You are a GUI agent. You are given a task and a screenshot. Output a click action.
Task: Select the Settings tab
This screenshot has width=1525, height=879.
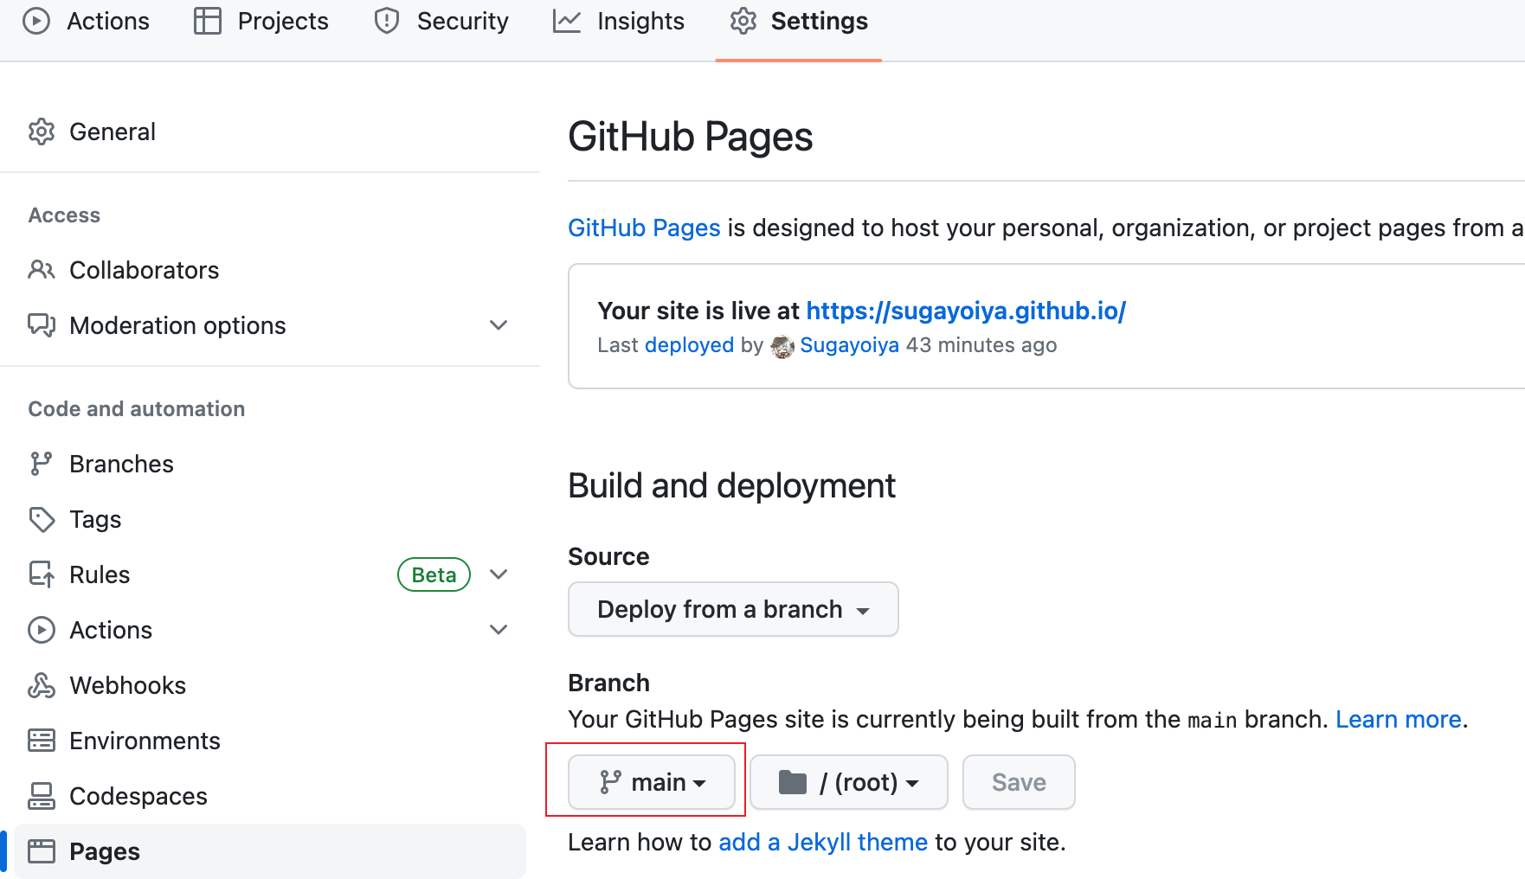[799, 21]
